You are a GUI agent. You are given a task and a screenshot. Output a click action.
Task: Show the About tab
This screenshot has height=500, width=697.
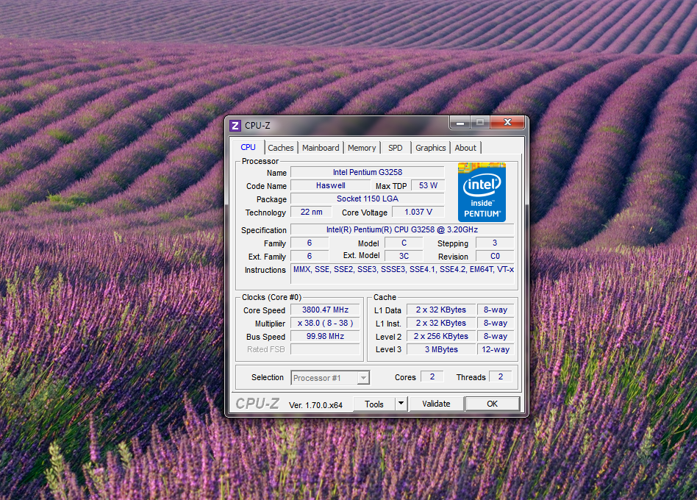coord(465,148)
